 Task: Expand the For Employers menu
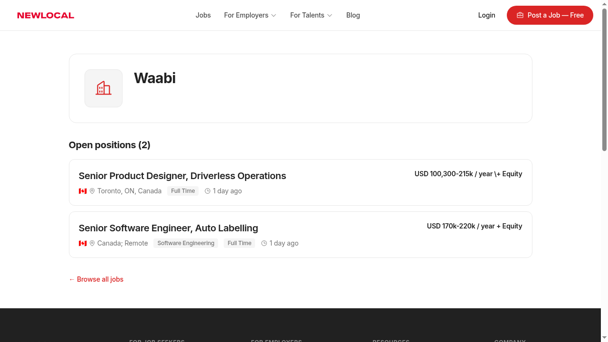(x=250, y=15)
